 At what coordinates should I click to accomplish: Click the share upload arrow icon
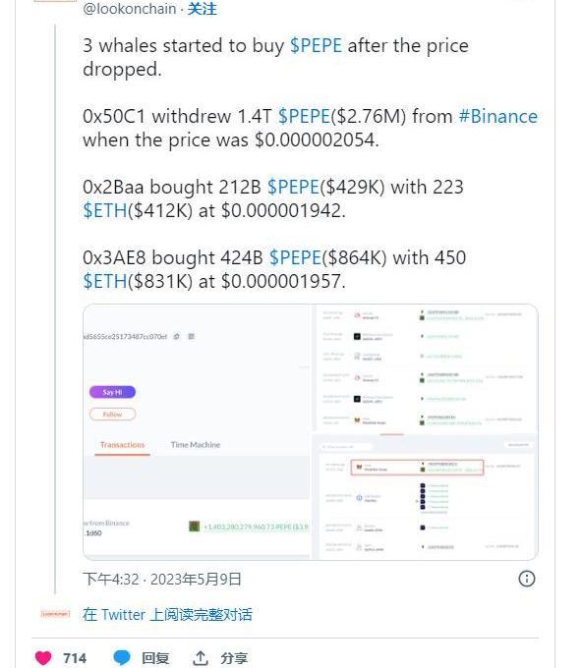pos(200,658)
